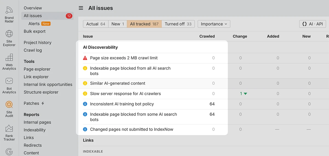329x156 pixels.
Task: Open Internal pages report
Action: (x=37, y=122)
